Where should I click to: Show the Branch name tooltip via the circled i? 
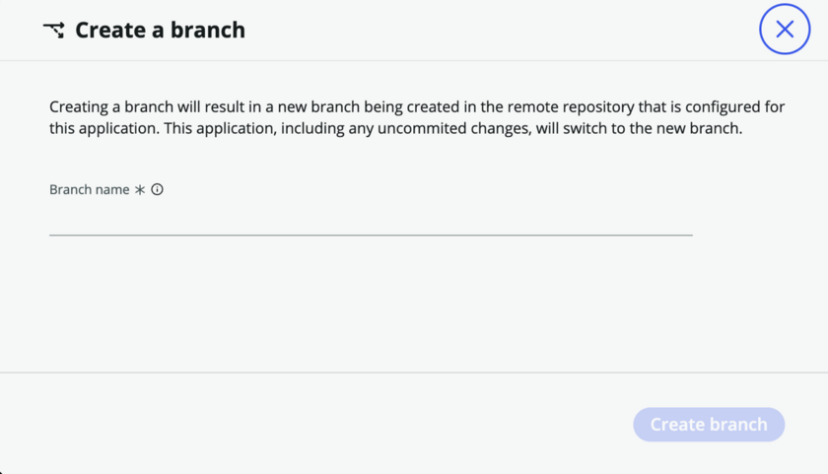tap(157, 189)
